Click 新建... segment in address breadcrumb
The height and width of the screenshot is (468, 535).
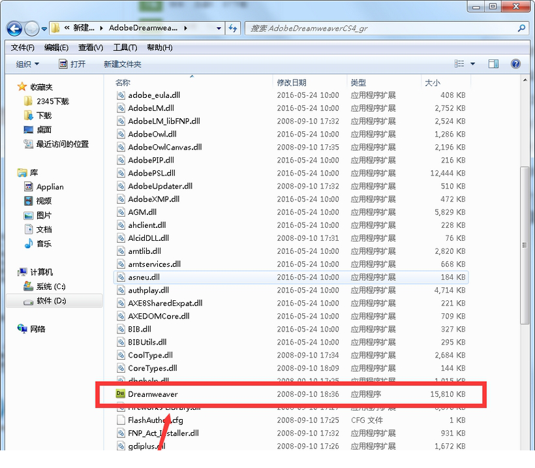pos(84,28)
